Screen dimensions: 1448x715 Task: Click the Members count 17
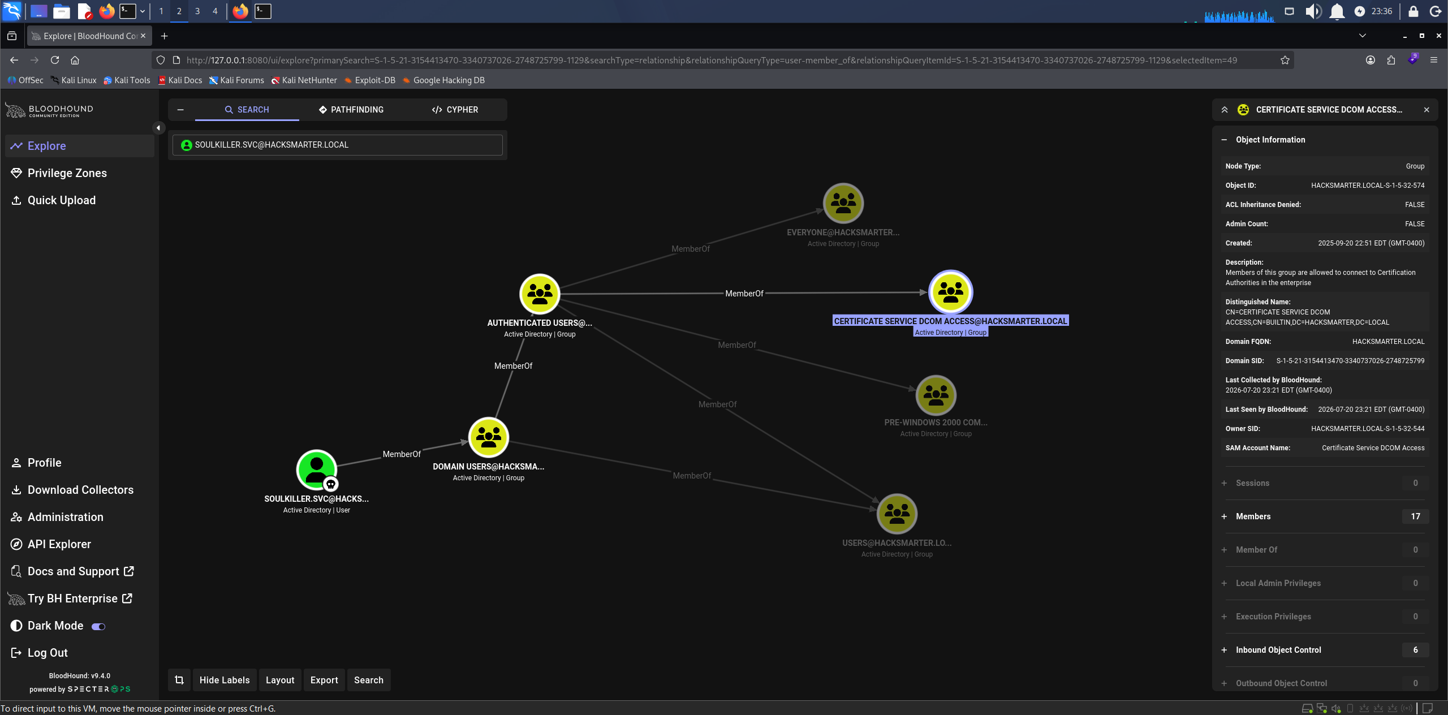coord(1415,516)
